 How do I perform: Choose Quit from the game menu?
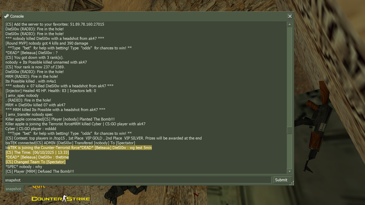tap(39, 186)
